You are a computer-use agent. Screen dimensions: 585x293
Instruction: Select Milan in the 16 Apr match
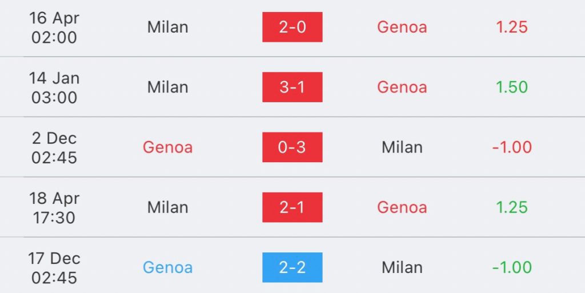(x=167, y=27)
